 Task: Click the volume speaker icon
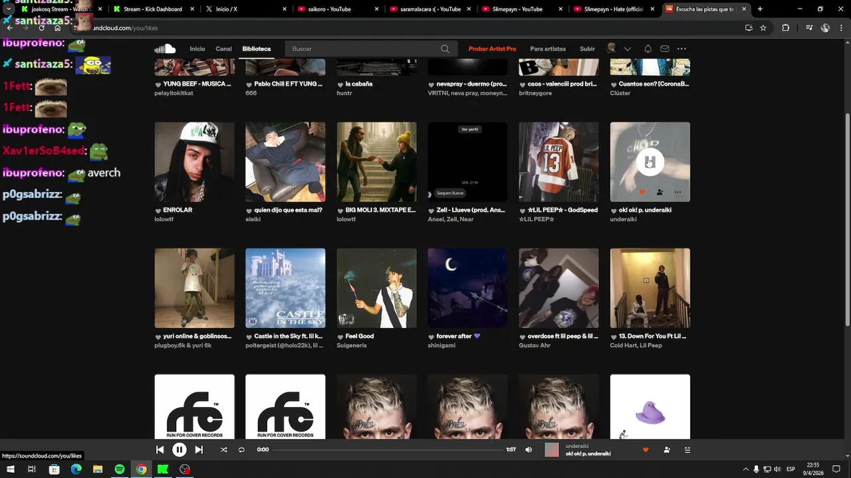(529, 449)
